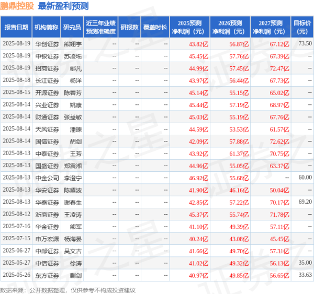
Task: Click the 近三年业绩预测准确度 column header
Action: click(100, 27)
